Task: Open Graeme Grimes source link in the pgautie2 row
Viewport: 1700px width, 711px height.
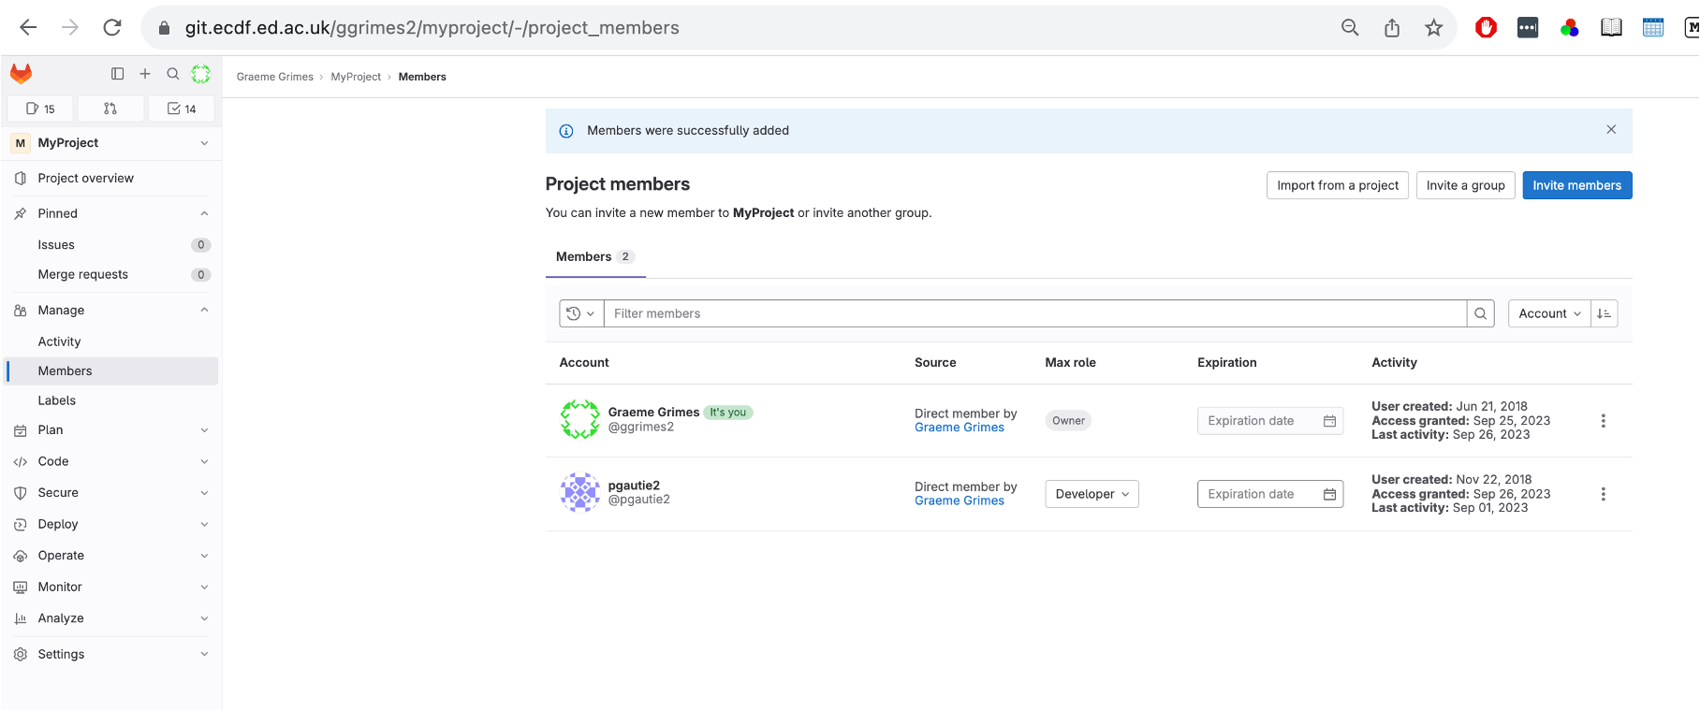Action: click(960, 501)
